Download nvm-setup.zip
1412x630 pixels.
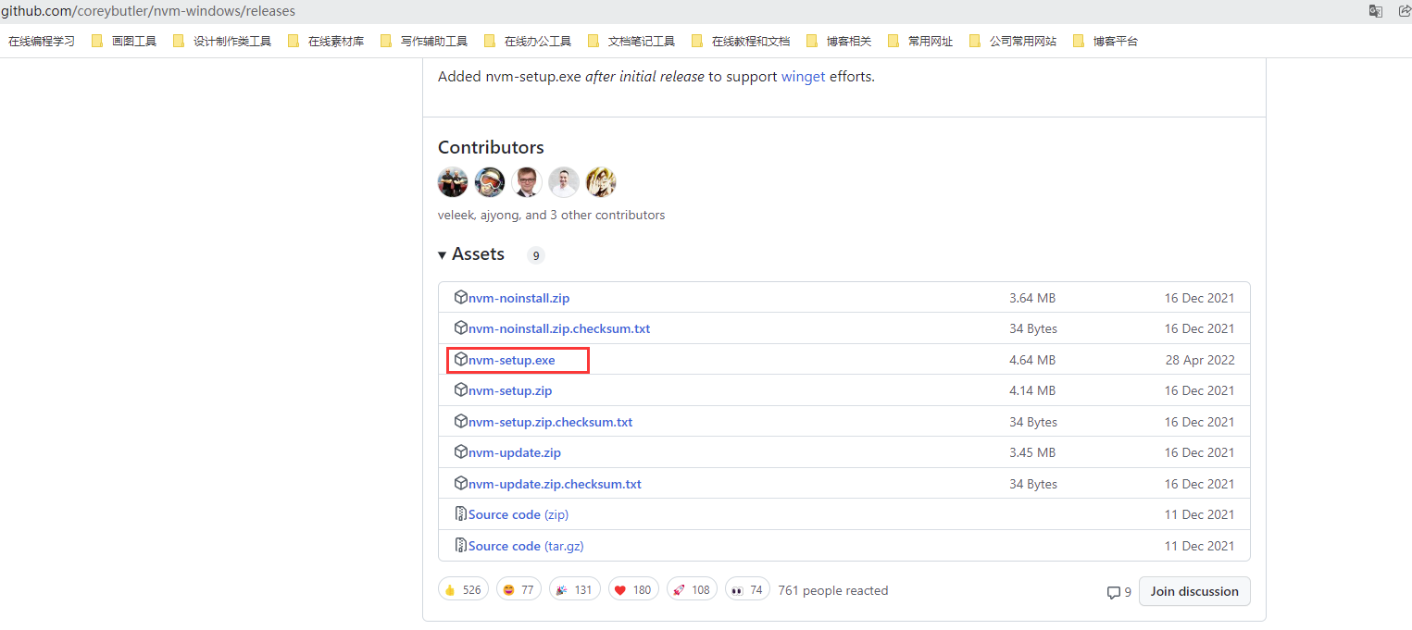[x=510, y=390]
